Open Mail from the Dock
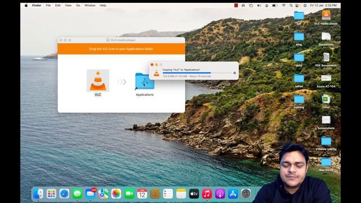 point(90,194)
